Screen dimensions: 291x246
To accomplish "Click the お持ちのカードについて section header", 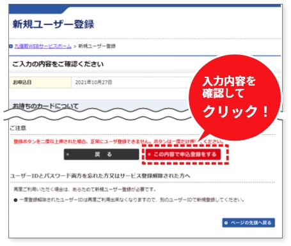I will click(45, 106).
